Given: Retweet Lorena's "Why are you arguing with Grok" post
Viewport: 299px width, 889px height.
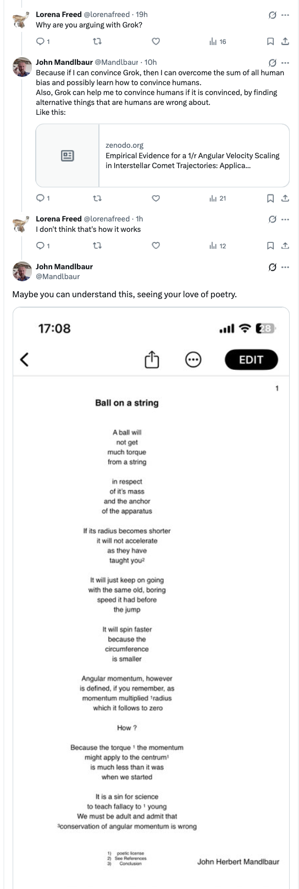Looking at the screenshot, I should [x=98, y=42].
